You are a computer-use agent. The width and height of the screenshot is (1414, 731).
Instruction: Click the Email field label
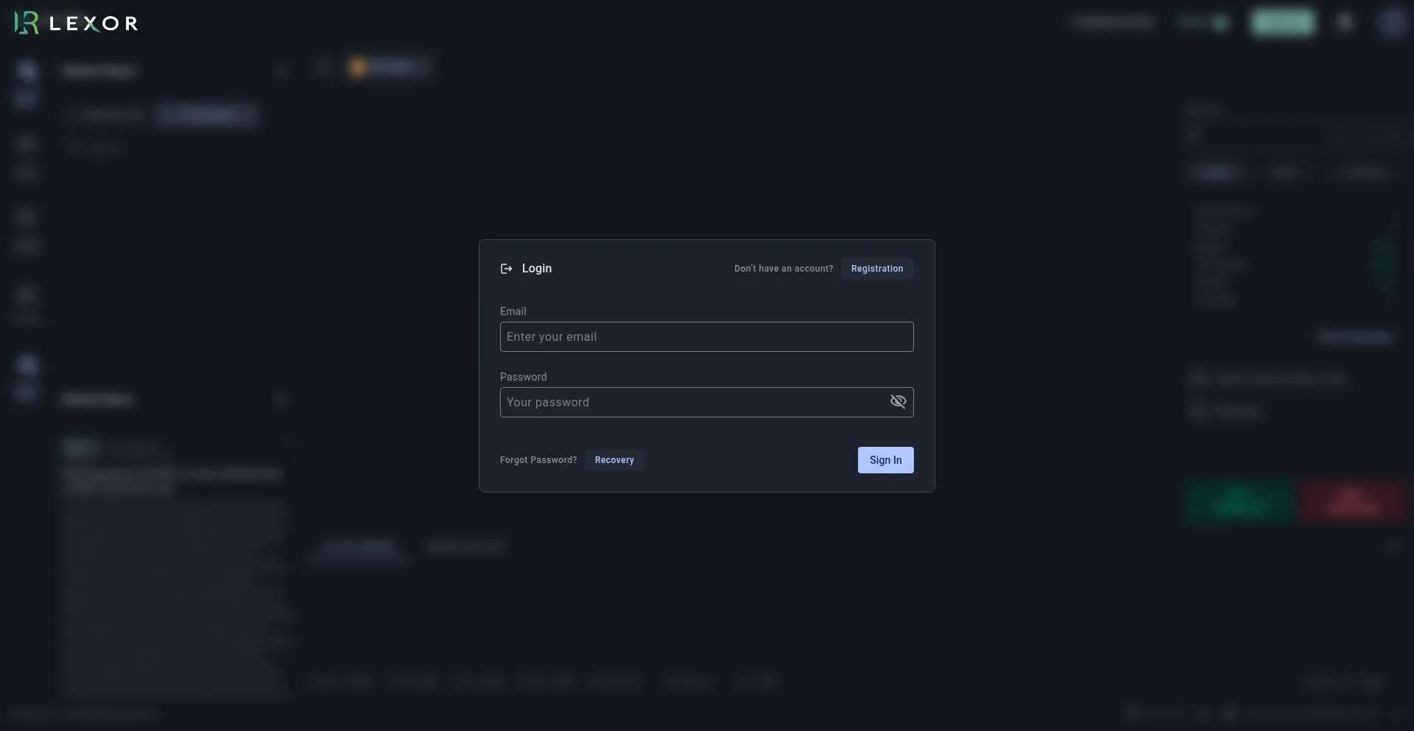coord(513,311)
